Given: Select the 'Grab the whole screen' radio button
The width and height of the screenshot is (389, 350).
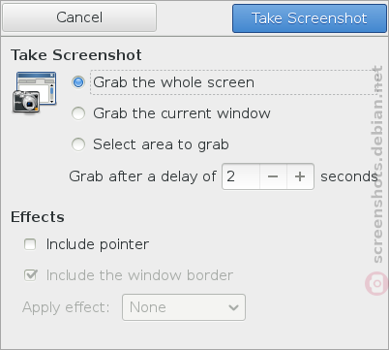Looking at the screenshot, I should click(x=78, y=82).
